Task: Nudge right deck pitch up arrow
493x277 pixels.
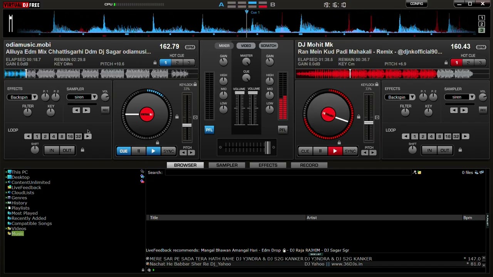Action: coord(372,153)
